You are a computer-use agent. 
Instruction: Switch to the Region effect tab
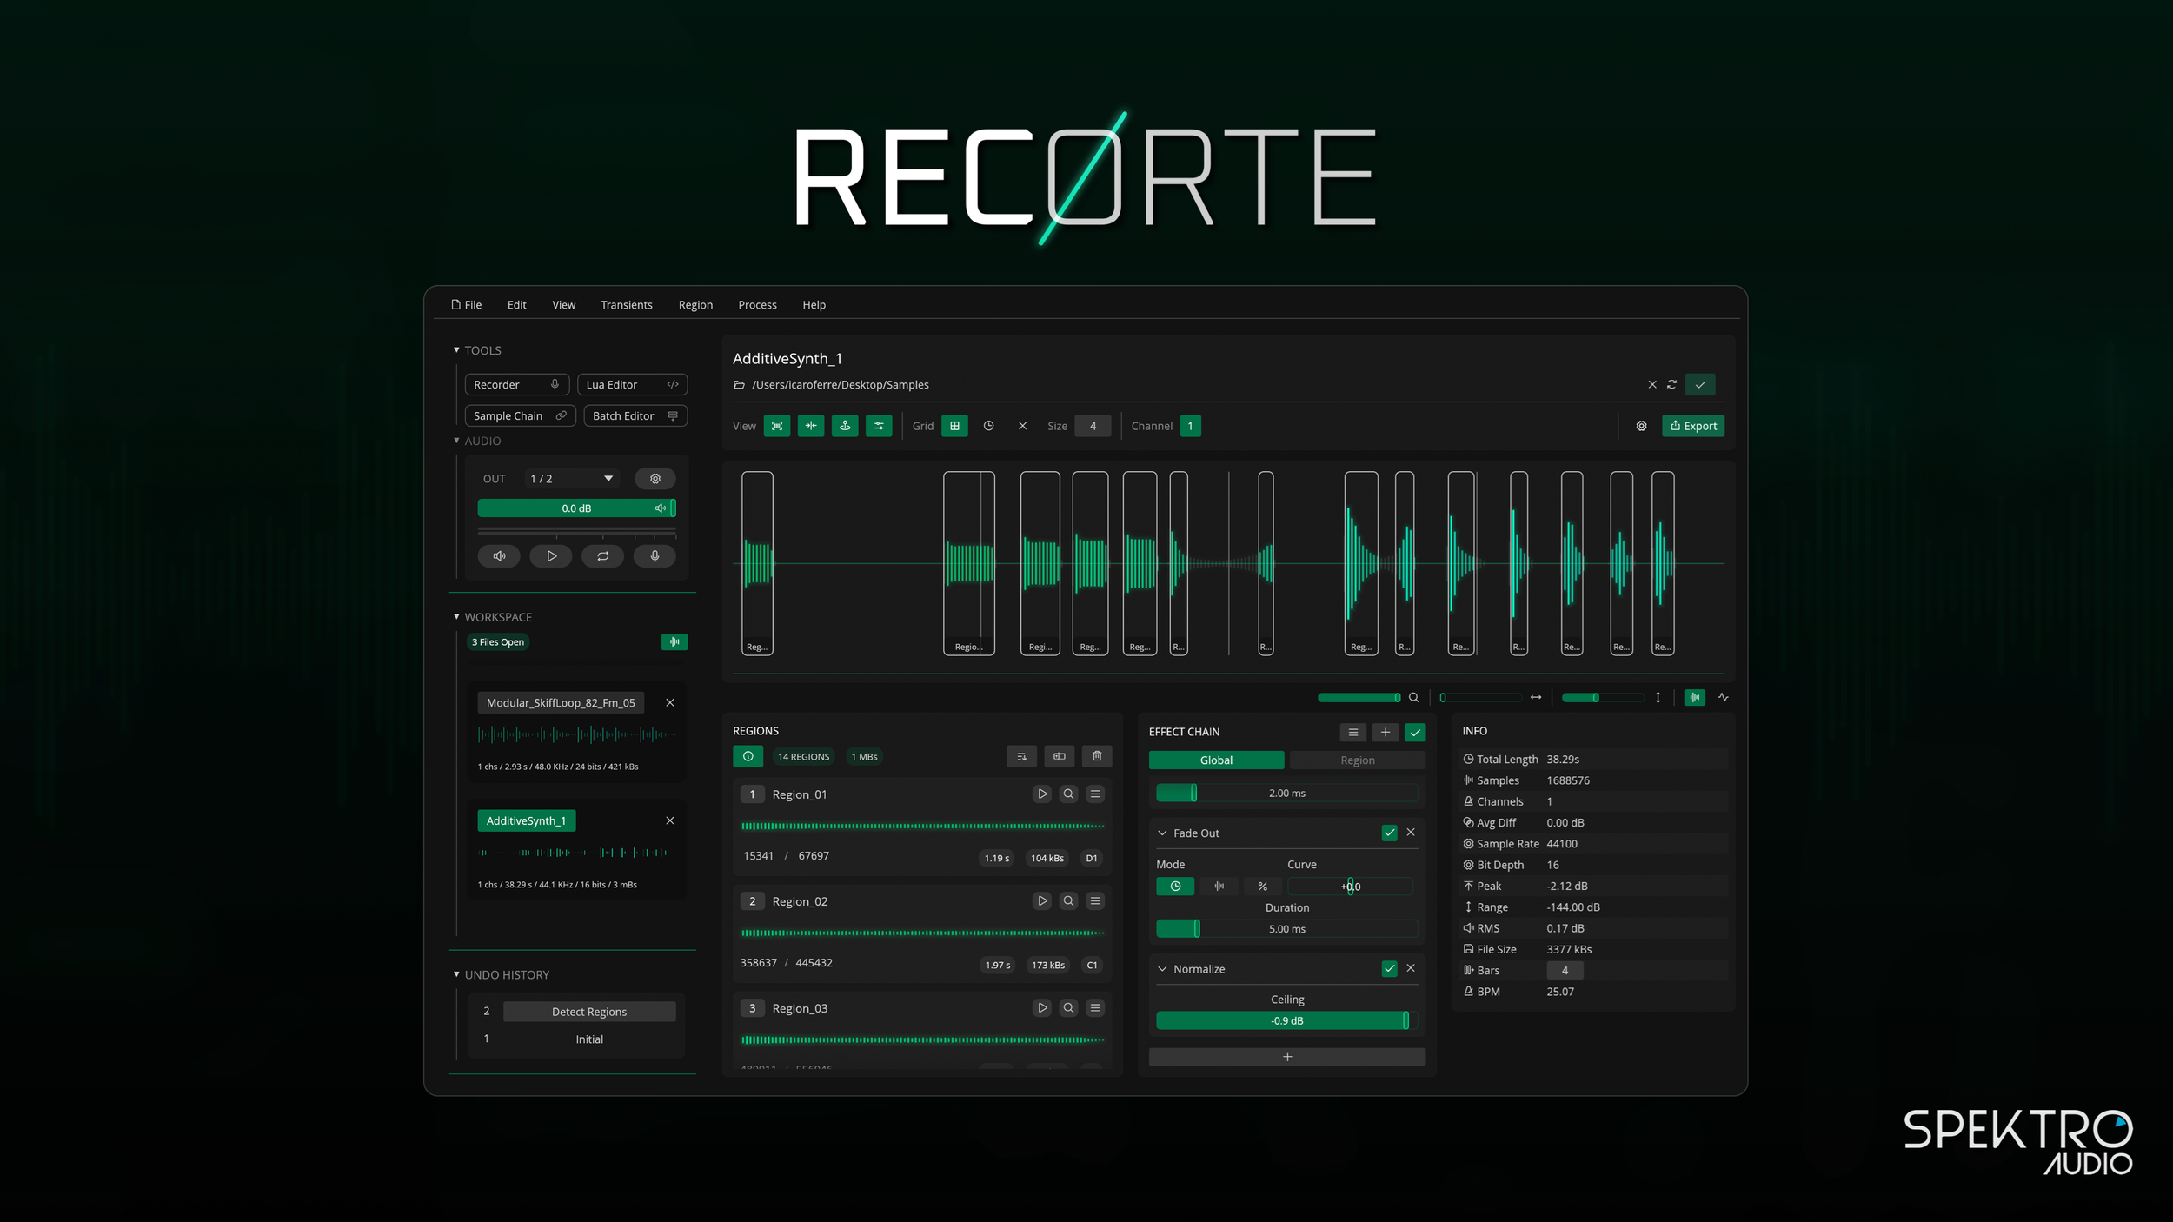point(1357,760)
